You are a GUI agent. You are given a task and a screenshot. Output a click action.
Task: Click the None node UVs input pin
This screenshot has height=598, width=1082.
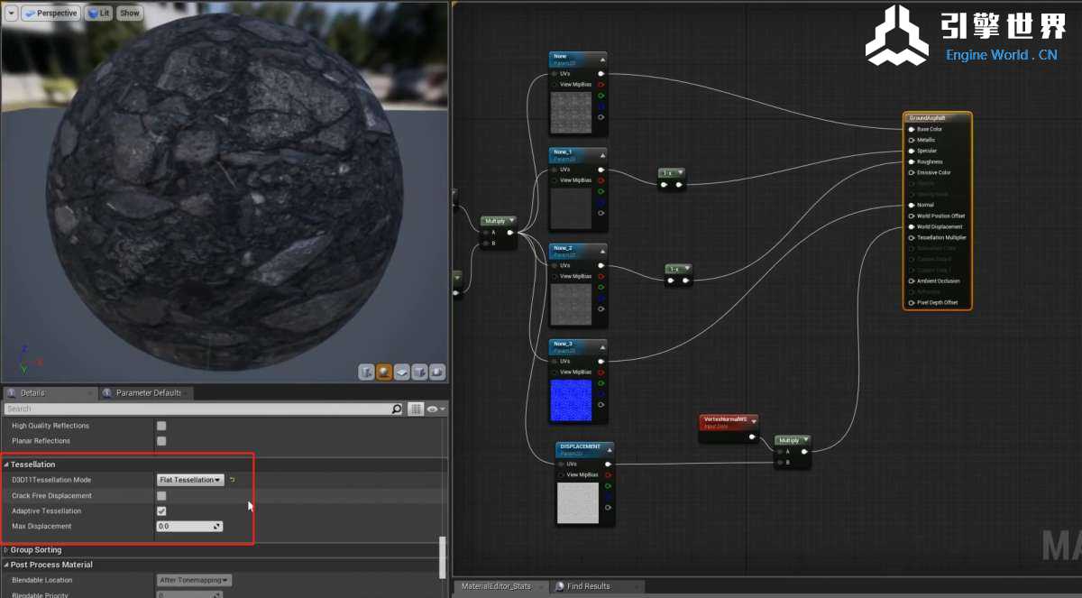(x=555, y=74)
